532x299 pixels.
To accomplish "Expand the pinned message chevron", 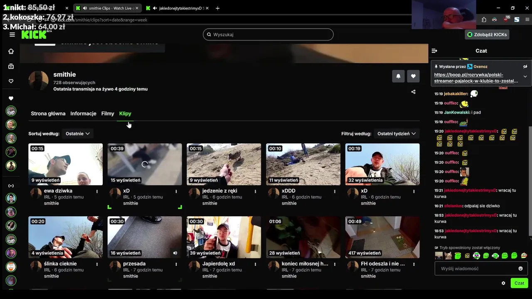I will [525, 76].
